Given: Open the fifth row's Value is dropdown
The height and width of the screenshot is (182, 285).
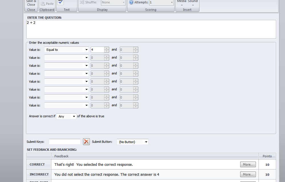Looking at the screenshot, I should click(66, 81).
